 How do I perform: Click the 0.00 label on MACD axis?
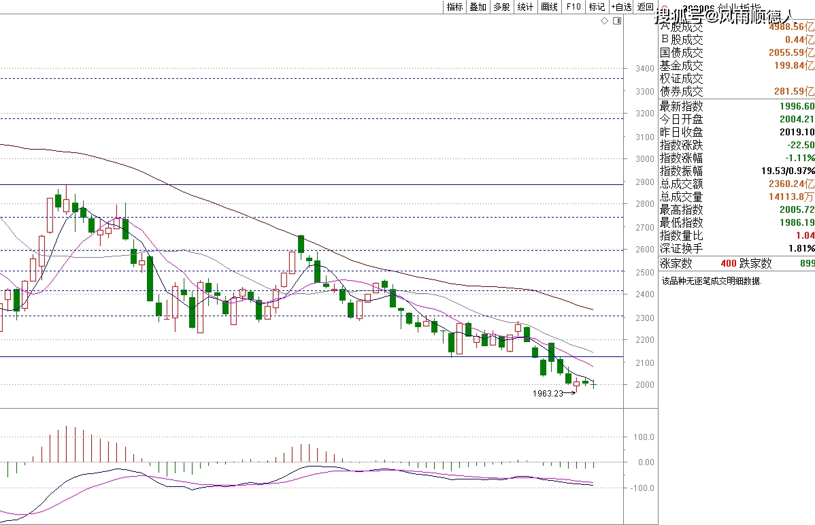[x=645, y=462]
